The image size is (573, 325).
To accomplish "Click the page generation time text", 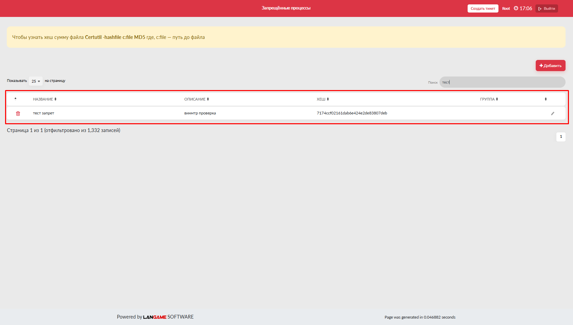I will 420,317.
